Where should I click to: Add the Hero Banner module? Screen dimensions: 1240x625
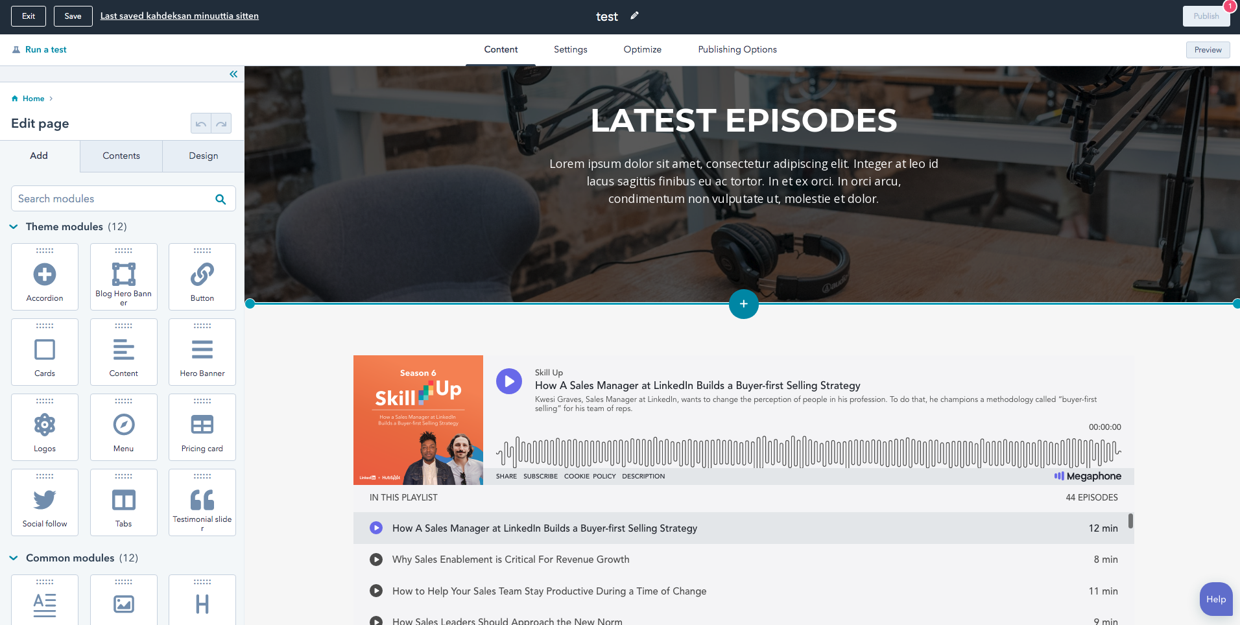[202, 352]
